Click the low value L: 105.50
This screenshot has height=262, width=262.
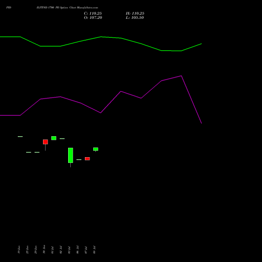coord(135,17)
